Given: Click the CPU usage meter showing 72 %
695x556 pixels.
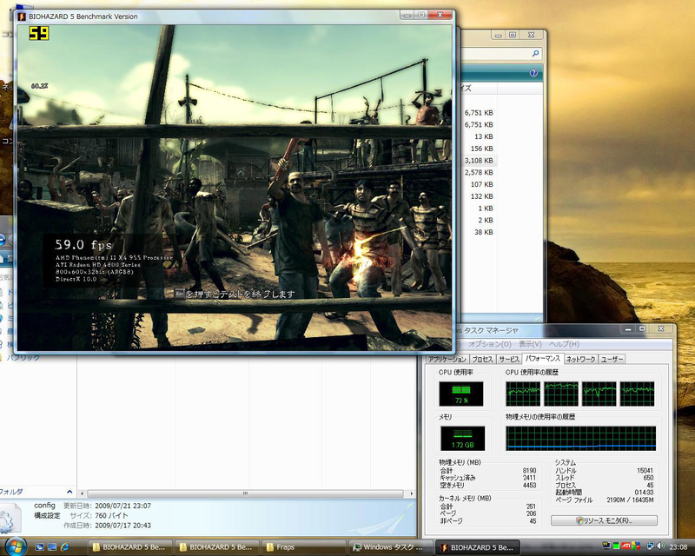Looking at the screenshot, I should [461, 394].
